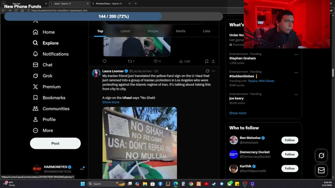
Task: Click Grok explain icon on Laura Loomer post
Action: point(207,71)
